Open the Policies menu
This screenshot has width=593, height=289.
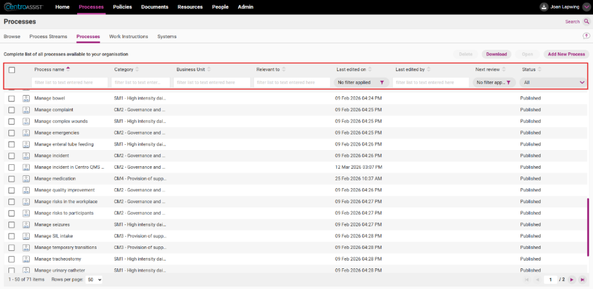pos(122,7)
